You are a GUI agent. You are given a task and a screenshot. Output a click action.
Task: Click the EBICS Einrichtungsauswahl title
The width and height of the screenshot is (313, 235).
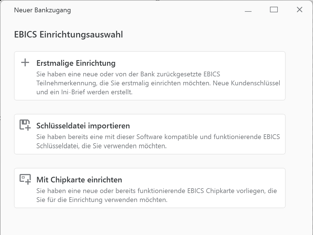click(x=68, y=35)
